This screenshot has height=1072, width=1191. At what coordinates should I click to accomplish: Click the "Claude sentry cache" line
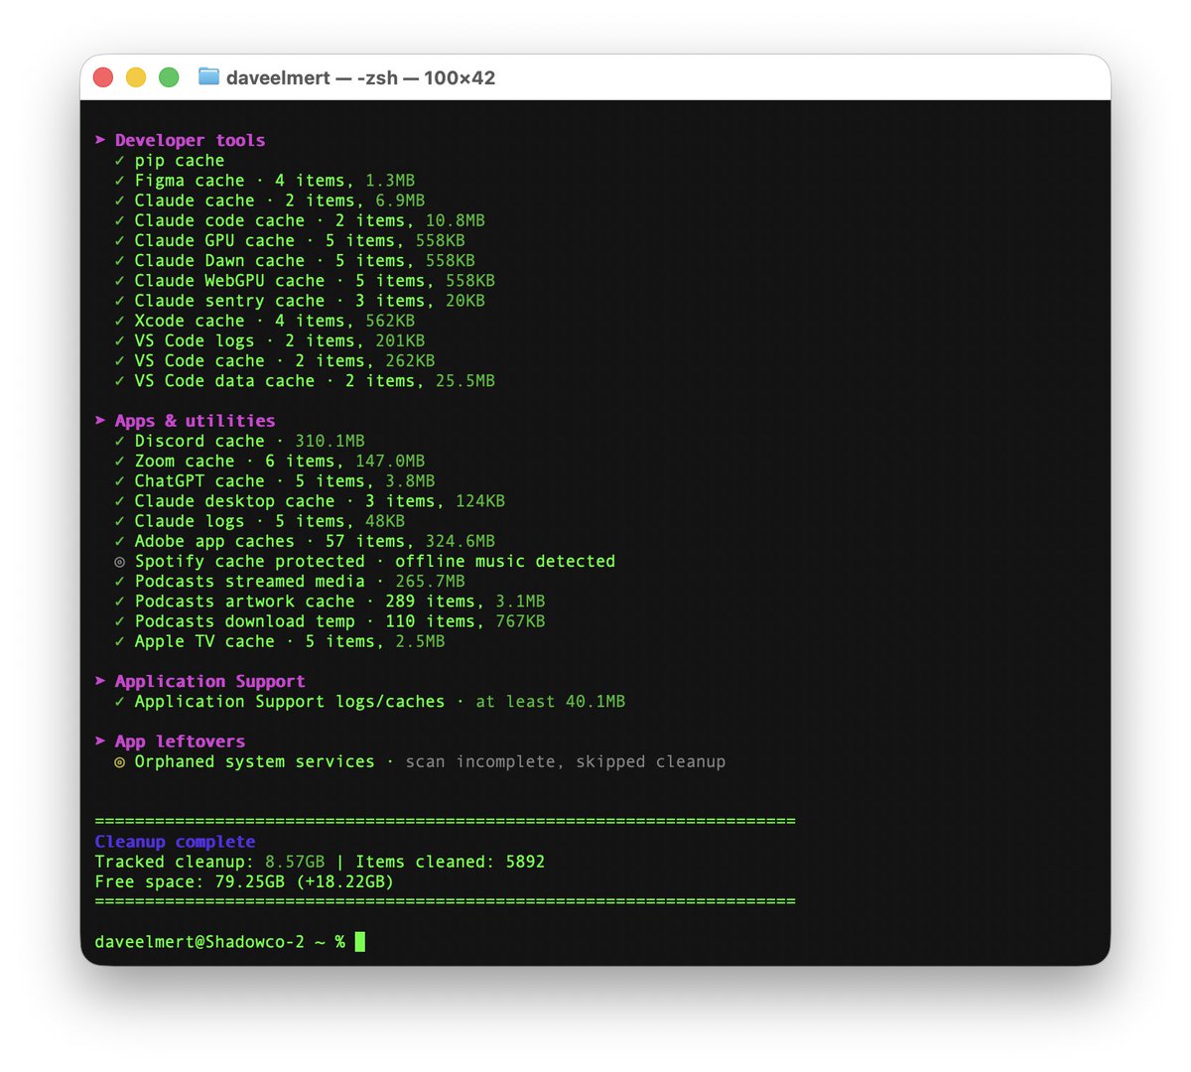click(300, 301)
